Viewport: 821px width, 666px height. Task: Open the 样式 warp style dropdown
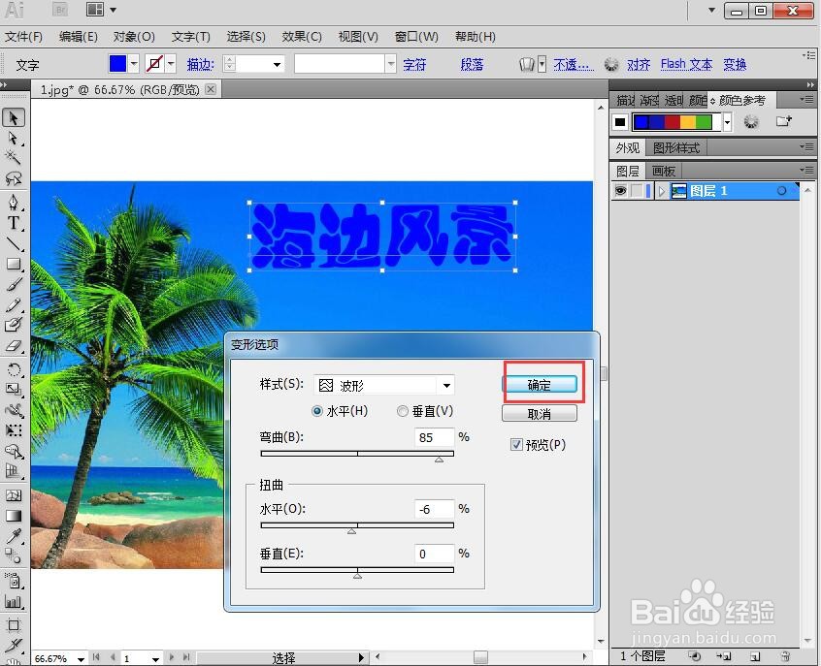click(x=445, y=385)
